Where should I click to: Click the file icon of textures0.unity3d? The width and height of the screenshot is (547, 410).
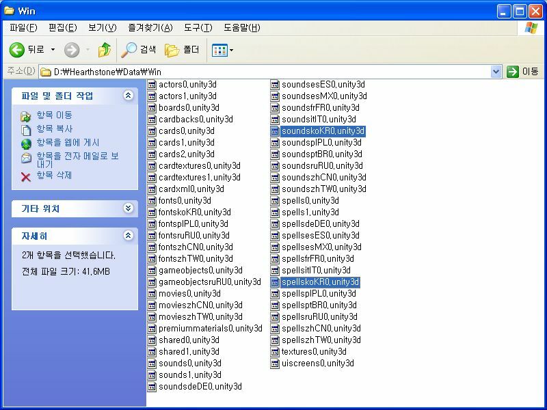coord(275,352)
